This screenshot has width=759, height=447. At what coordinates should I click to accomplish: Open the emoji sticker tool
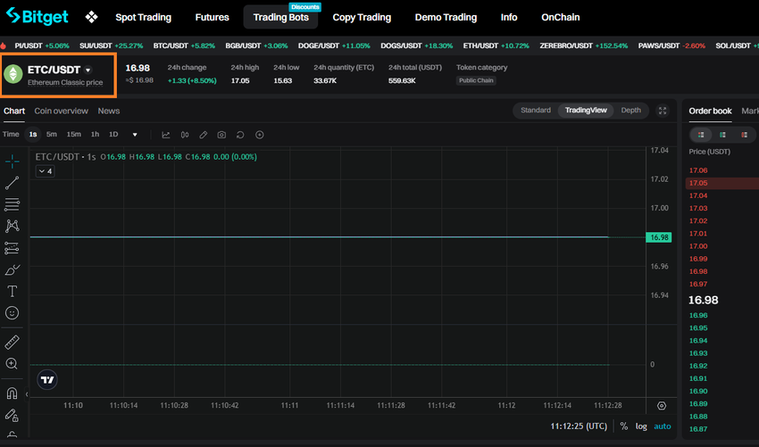coord(13,313)
